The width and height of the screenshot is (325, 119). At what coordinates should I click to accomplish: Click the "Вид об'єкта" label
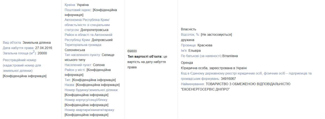tap(12, 42)
